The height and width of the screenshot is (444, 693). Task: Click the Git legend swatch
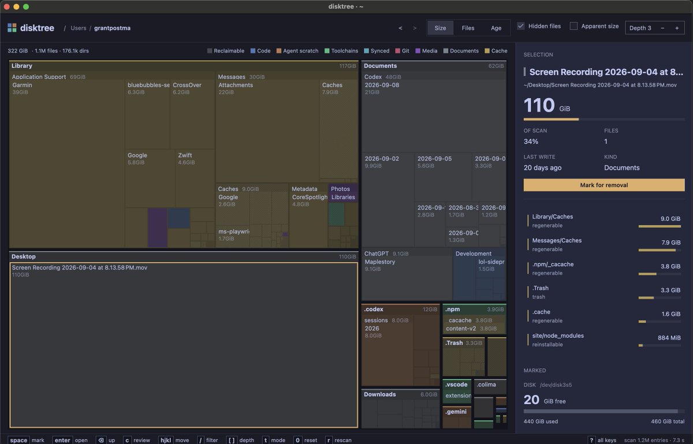click(397, 51)
